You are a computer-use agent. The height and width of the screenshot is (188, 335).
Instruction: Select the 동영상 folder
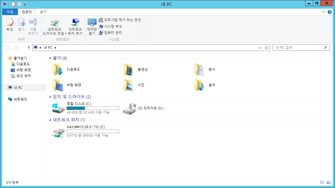(136, 69)
